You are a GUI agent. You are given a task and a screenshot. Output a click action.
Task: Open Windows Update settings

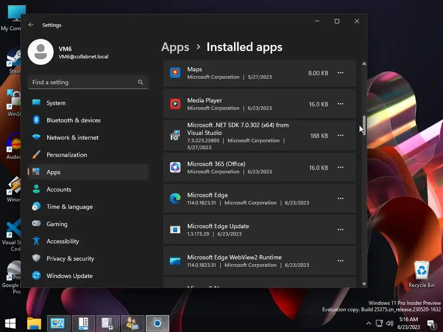[x=88, y=275]
